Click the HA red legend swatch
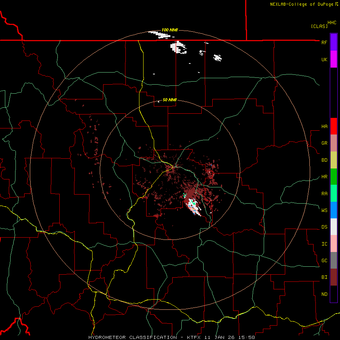Screen dimensions: 340x340 (x=334, y=126)
